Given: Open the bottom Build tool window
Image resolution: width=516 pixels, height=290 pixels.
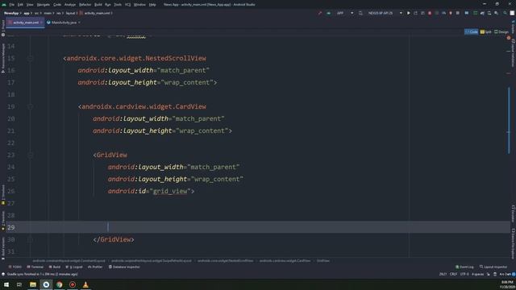Looking at the screenshot, I should tap(55, 267).
